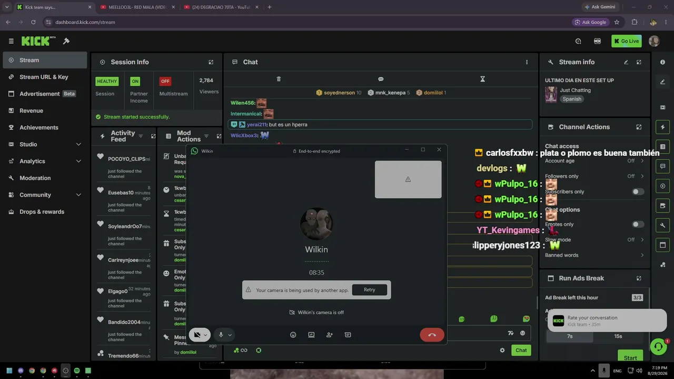Open Banned words settings

[594, 255]
